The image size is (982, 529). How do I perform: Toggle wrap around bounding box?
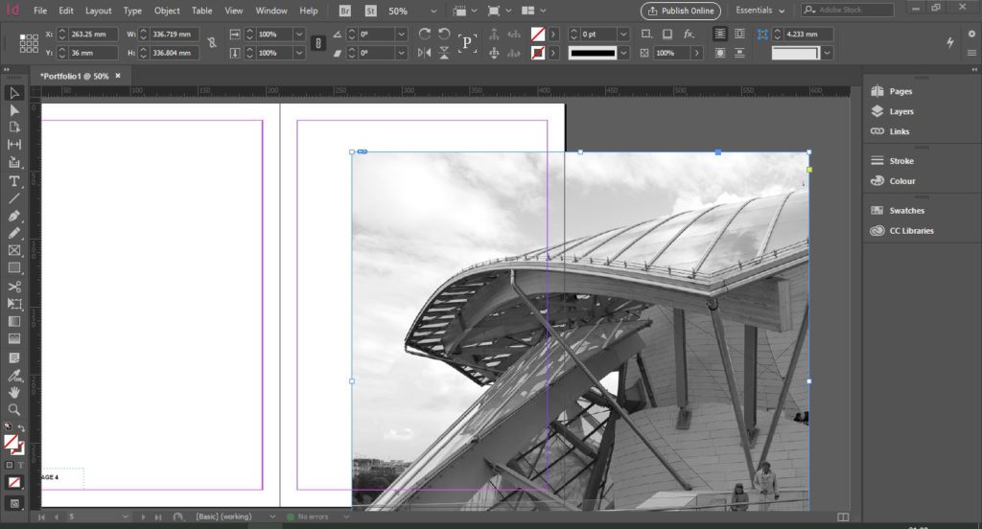[739, 34]
